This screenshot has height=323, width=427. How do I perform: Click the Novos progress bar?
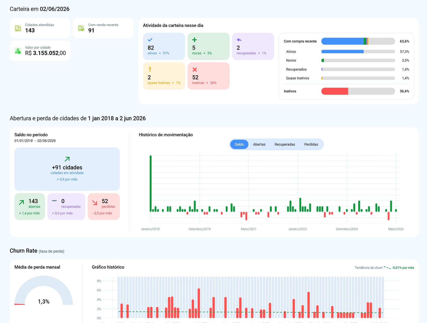pyautogui.click(x=358, y=60)
